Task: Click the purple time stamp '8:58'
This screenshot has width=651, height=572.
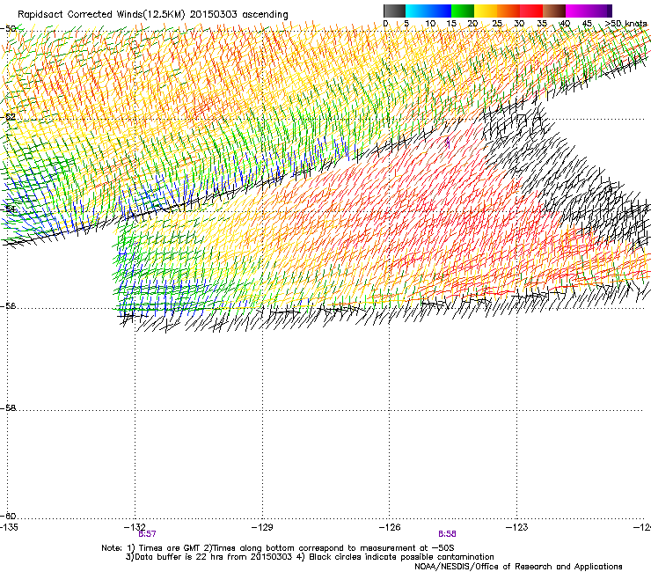Action: pyautogui.click(x=447, y=534)
